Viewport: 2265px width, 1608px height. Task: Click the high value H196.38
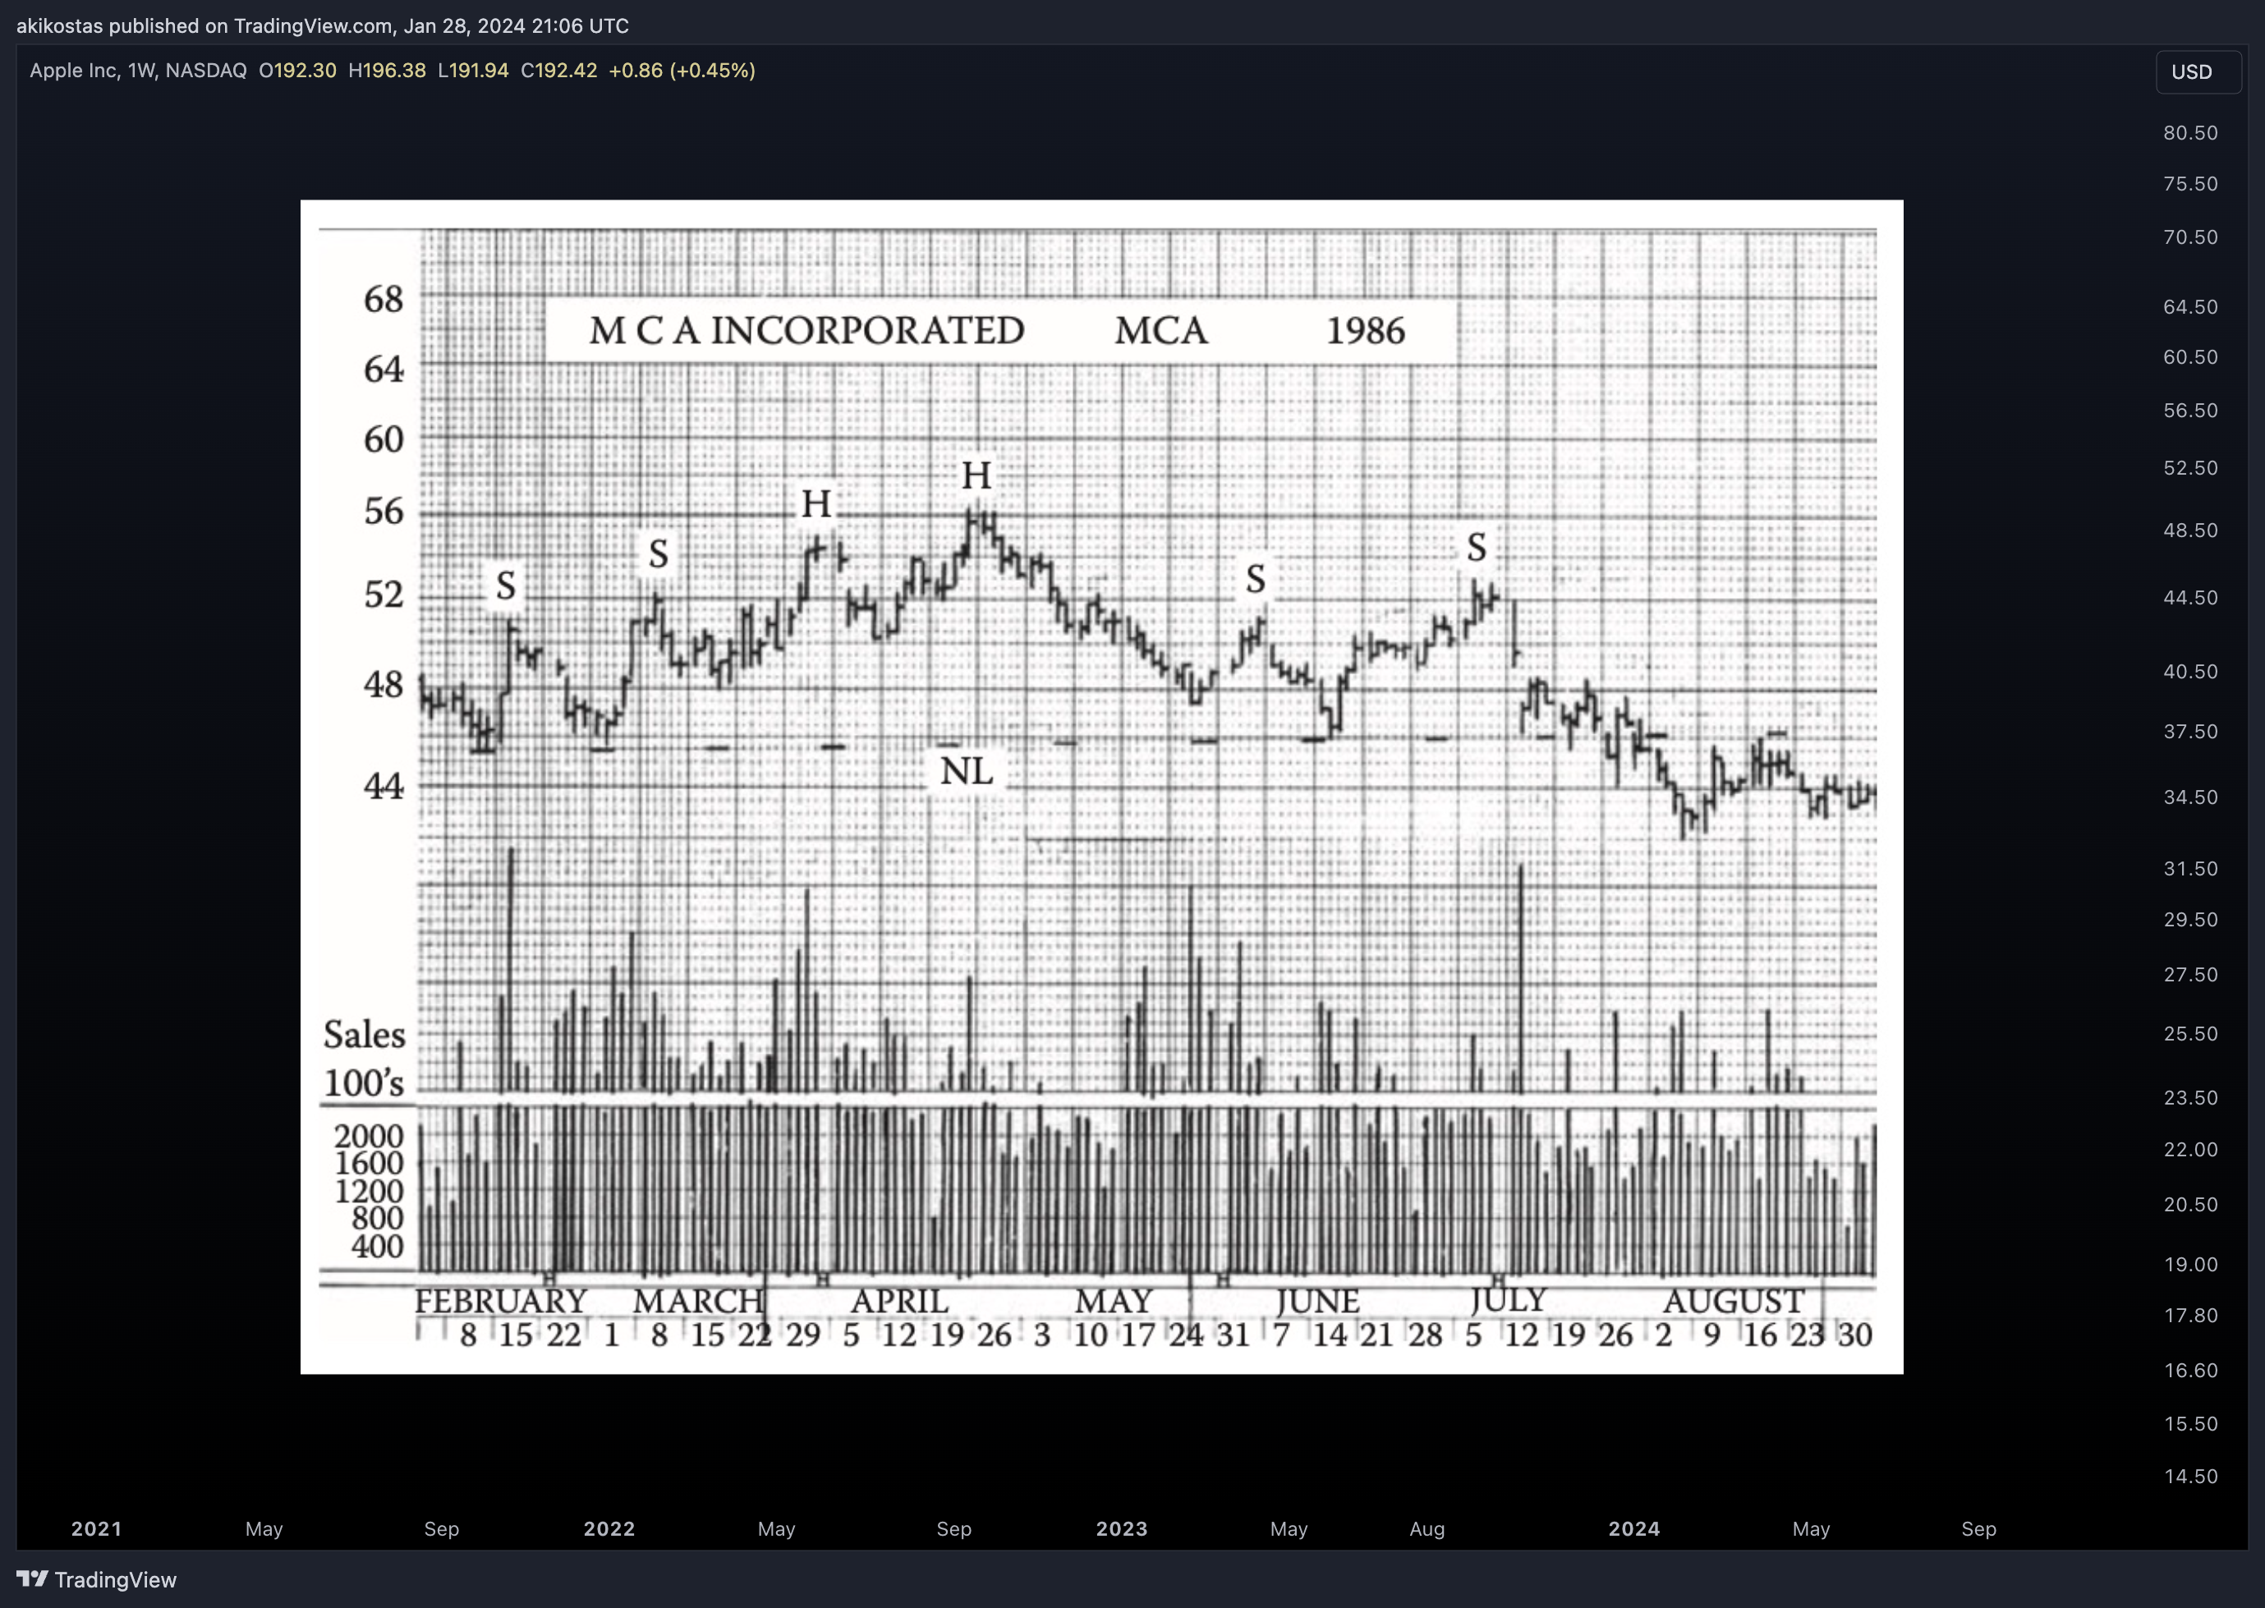387,71
